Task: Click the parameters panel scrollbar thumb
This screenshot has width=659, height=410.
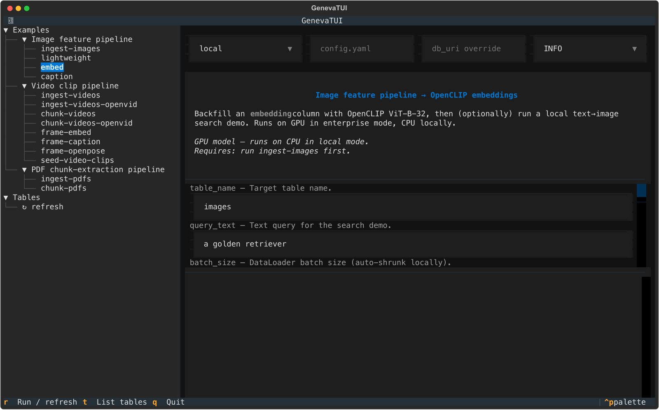Action: (641, 190)
